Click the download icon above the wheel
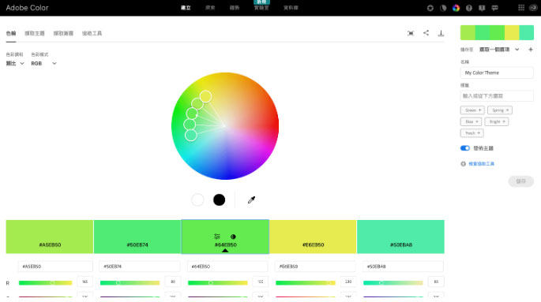This screenshot has height=302, width=541. coord(441,33)
